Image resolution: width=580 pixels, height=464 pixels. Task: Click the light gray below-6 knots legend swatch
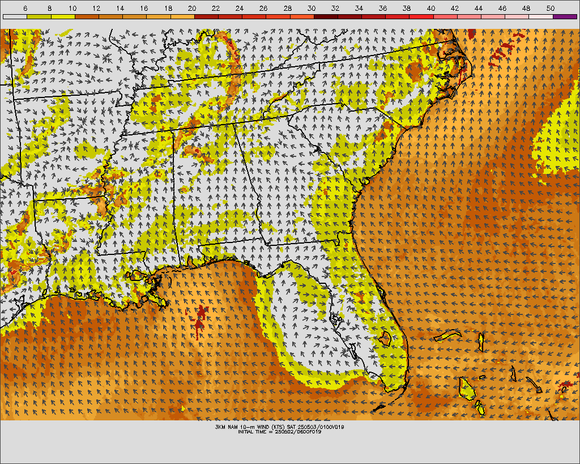15,16
